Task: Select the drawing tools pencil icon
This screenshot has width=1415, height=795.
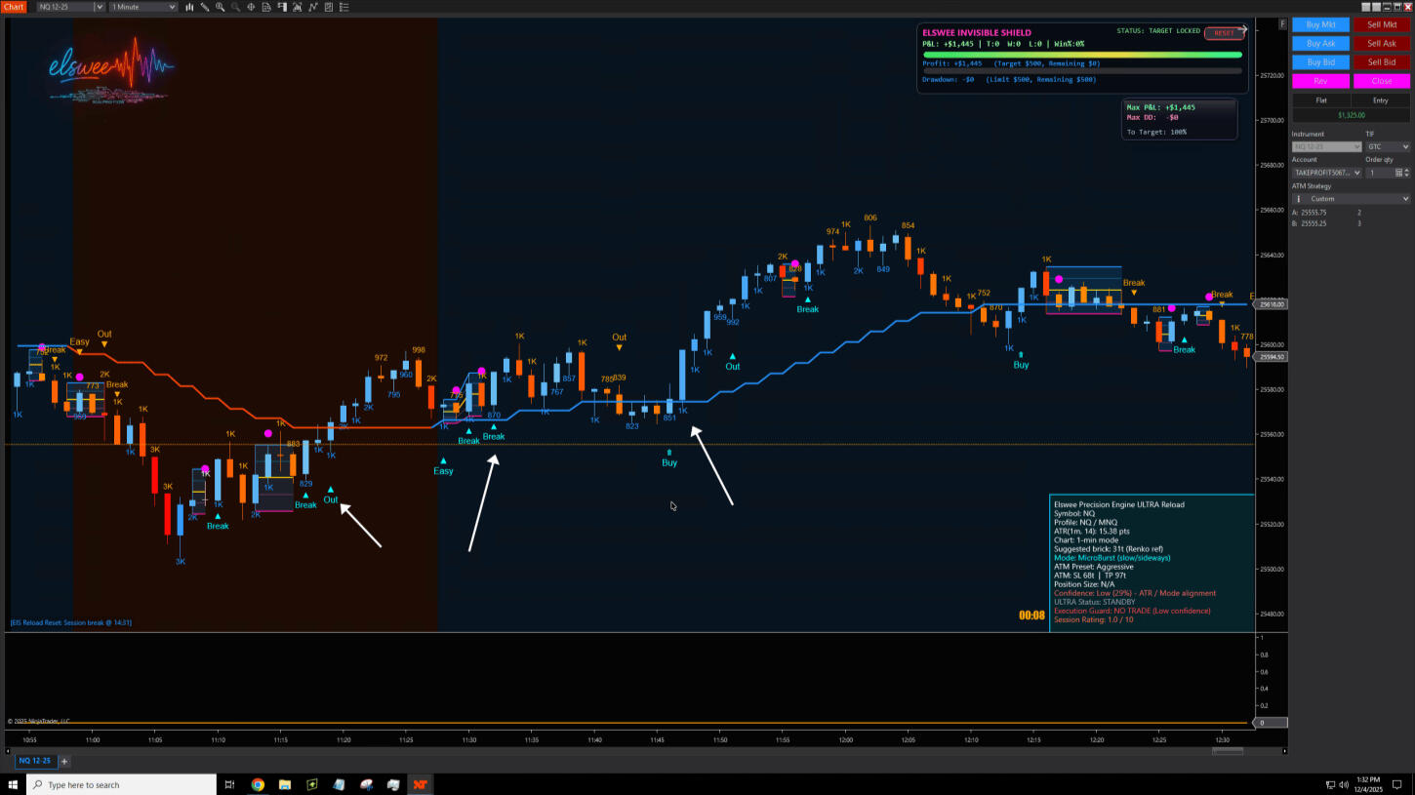Action: 204,7
